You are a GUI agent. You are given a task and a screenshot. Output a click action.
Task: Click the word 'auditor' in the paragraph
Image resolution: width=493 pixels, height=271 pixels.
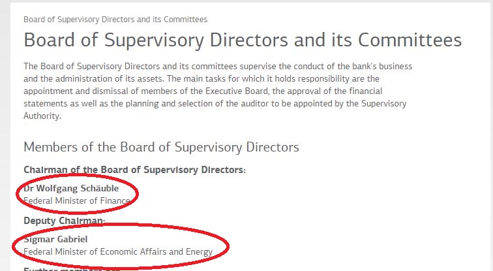coord(256,104)
